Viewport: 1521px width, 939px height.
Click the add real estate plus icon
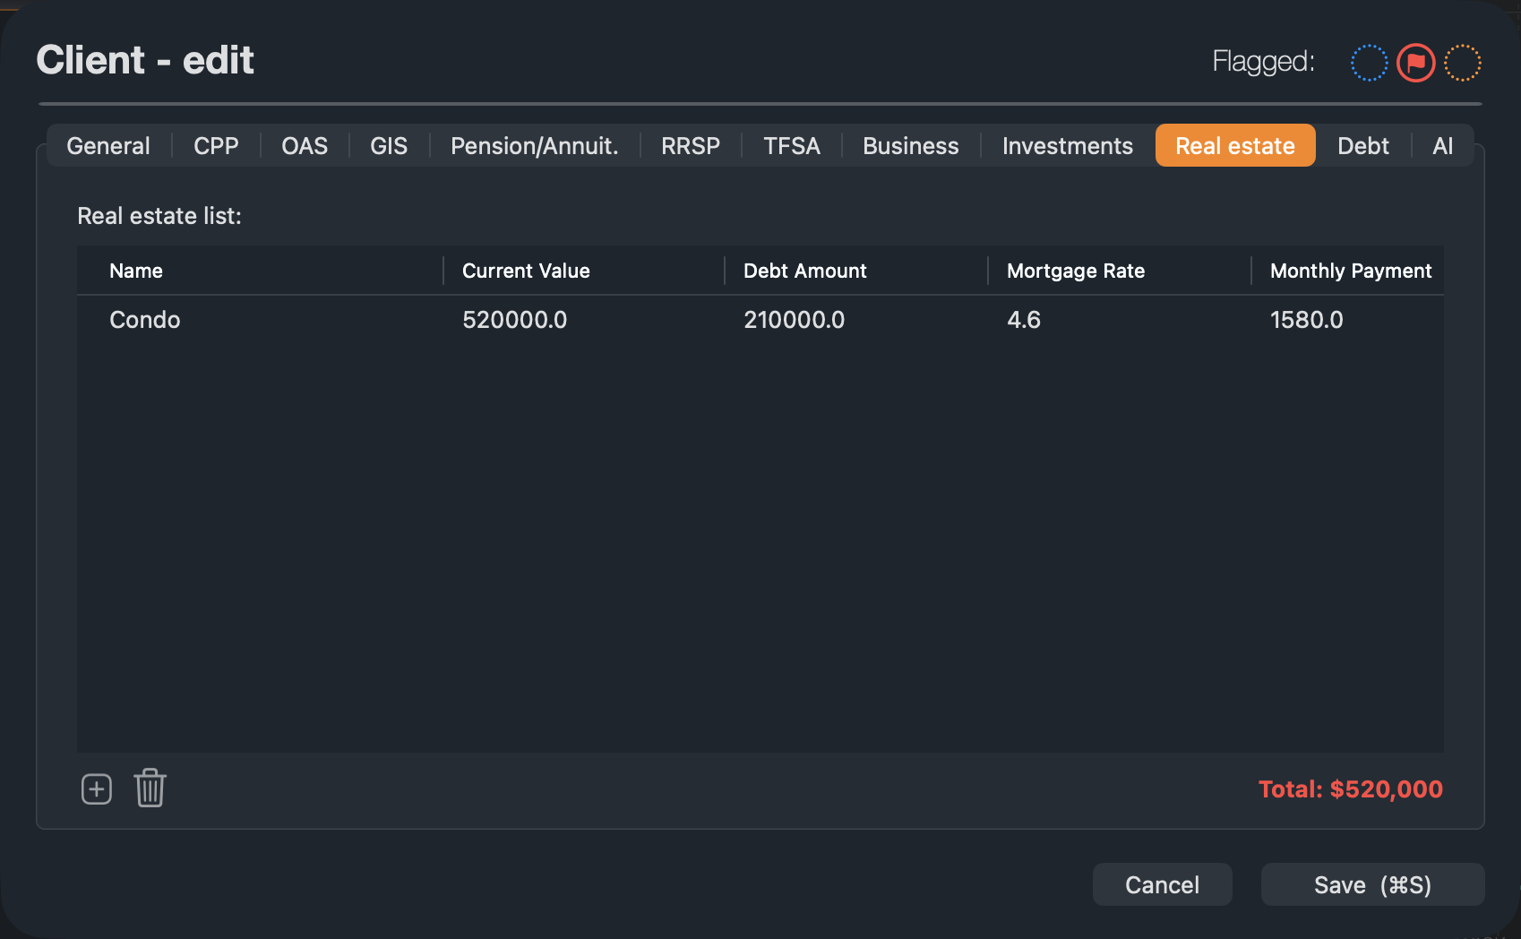[x=97, y=789]
